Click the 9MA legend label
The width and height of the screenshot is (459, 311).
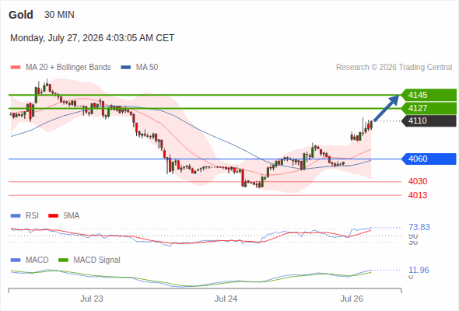pyautogui.click(x=72, y=216)
